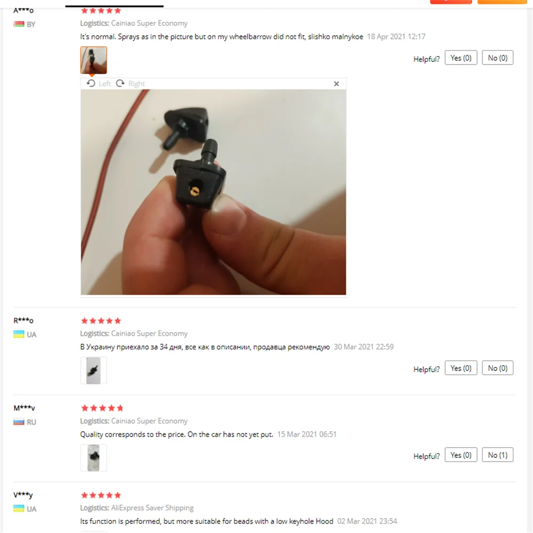Rotate the review photo left
The height and width of the screenshot is (533, 533).
99,84
